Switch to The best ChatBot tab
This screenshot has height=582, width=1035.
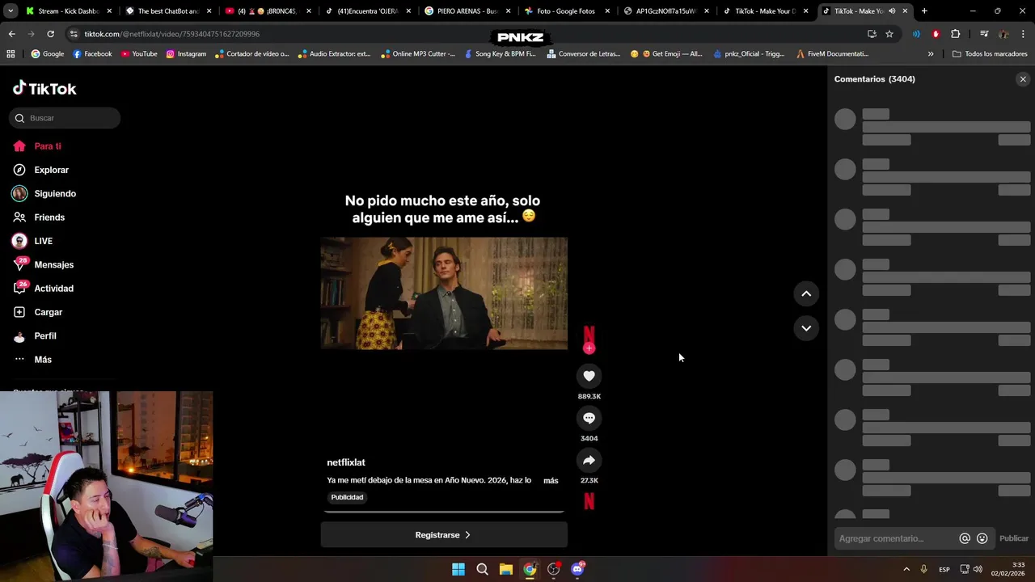tap(168, 11)
